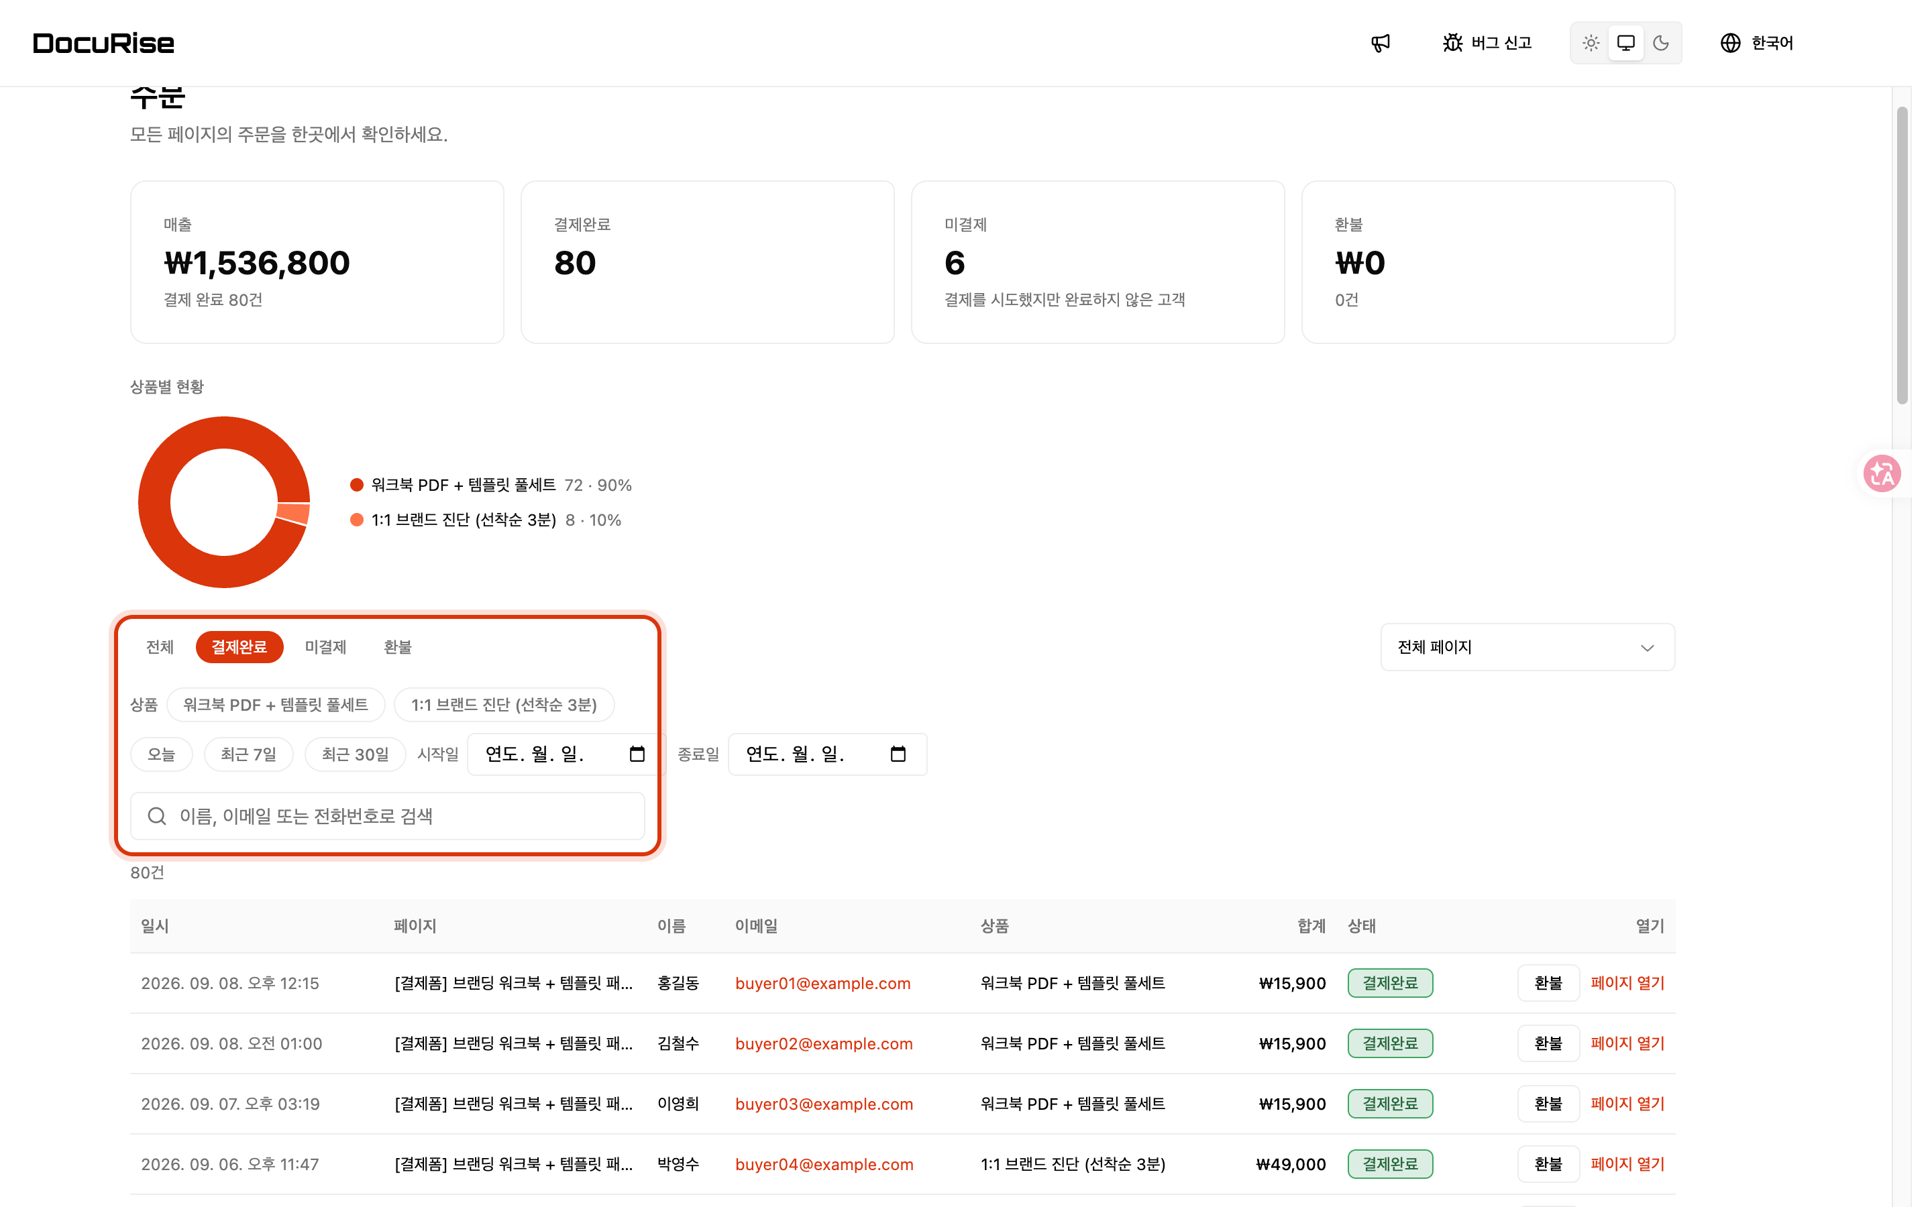Click the 매출 ₩1,536,800 summary card
Image resolution: width=1932 pixels, height=1207 pixels.
pos(317,262)
